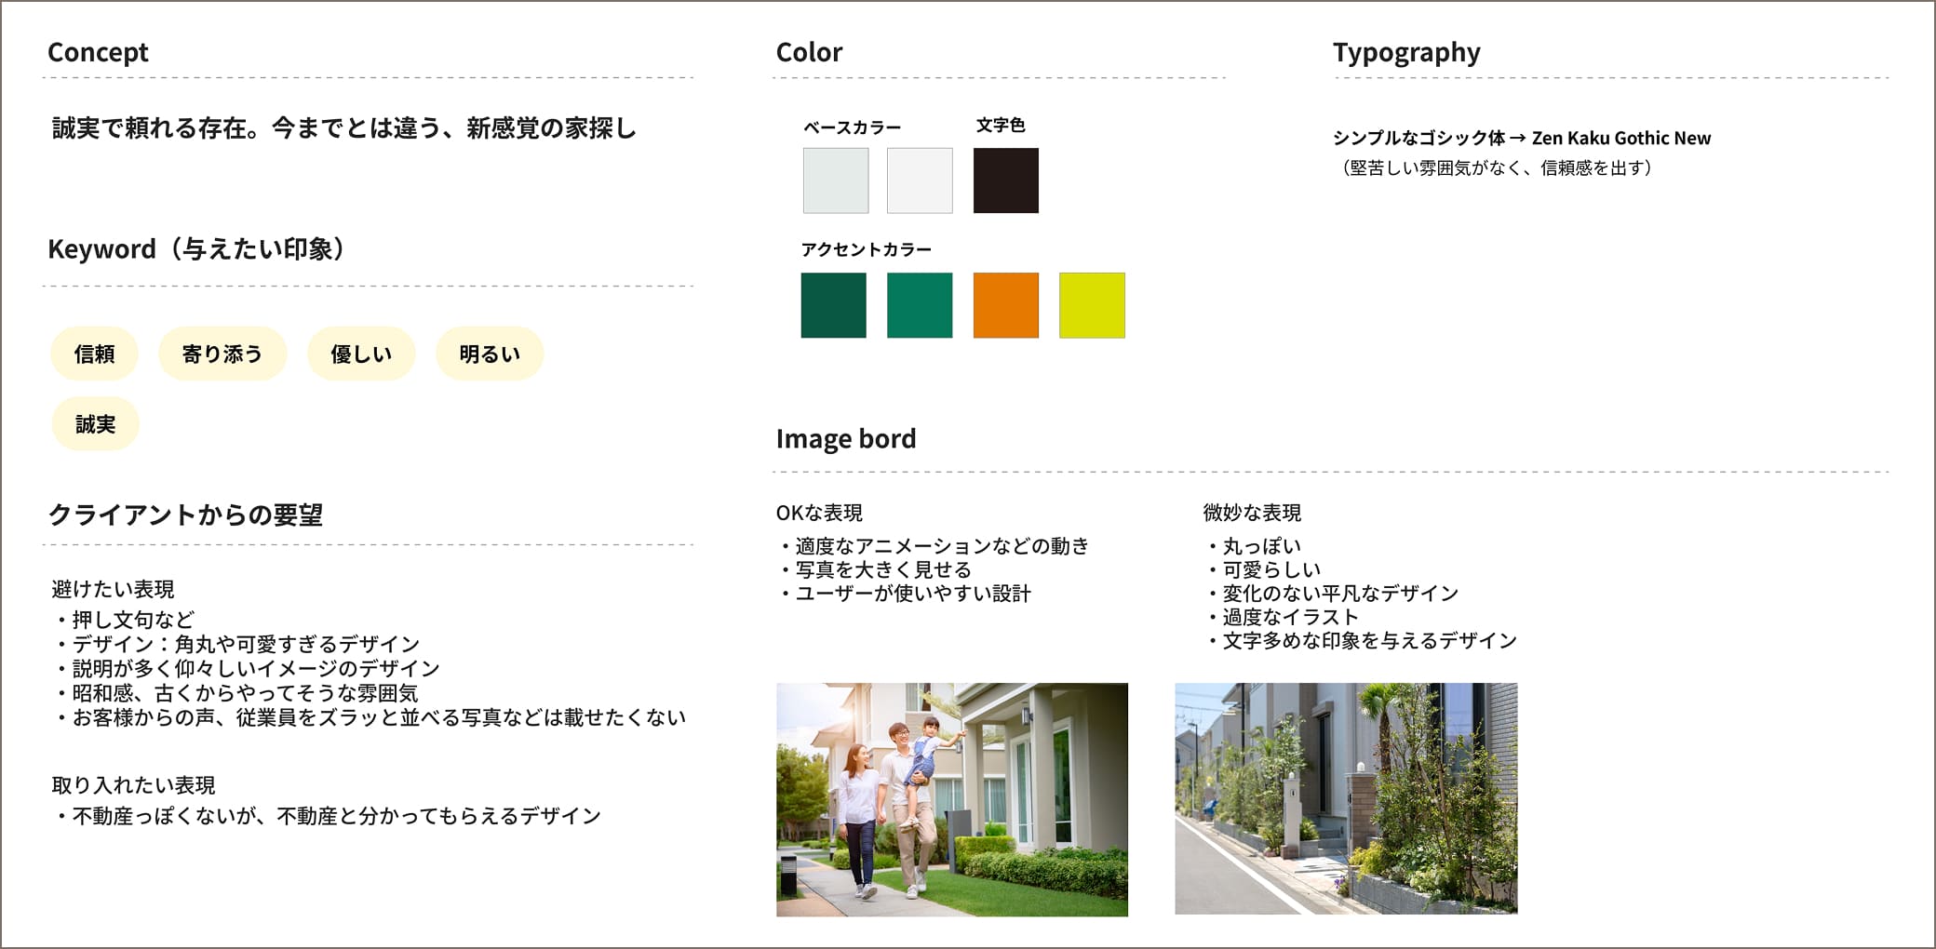
Task: Select the 寄り添う keyword tag
Action: pos(222,354)
